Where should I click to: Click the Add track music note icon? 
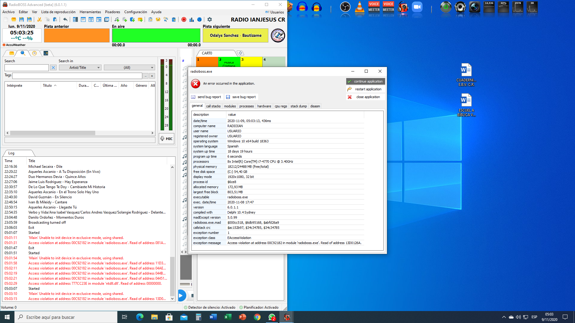point(116,19)
